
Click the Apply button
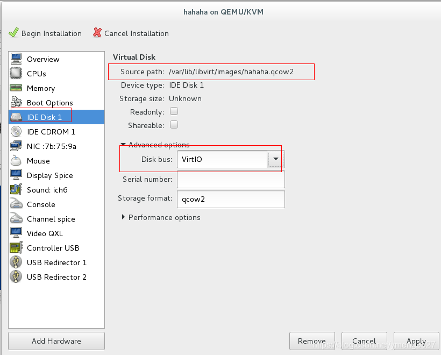(x=416, y=341)
